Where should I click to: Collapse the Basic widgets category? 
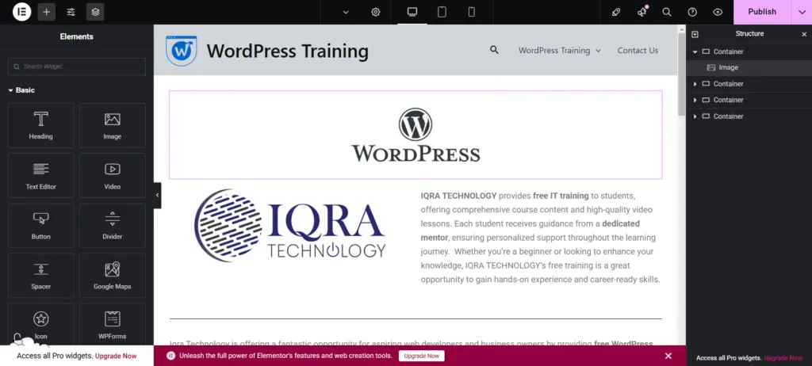[21, 90]
